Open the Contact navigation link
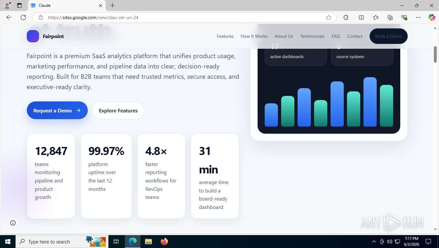Image resolution: width=439 pixels, height=248 pixels. pos(355,36)
